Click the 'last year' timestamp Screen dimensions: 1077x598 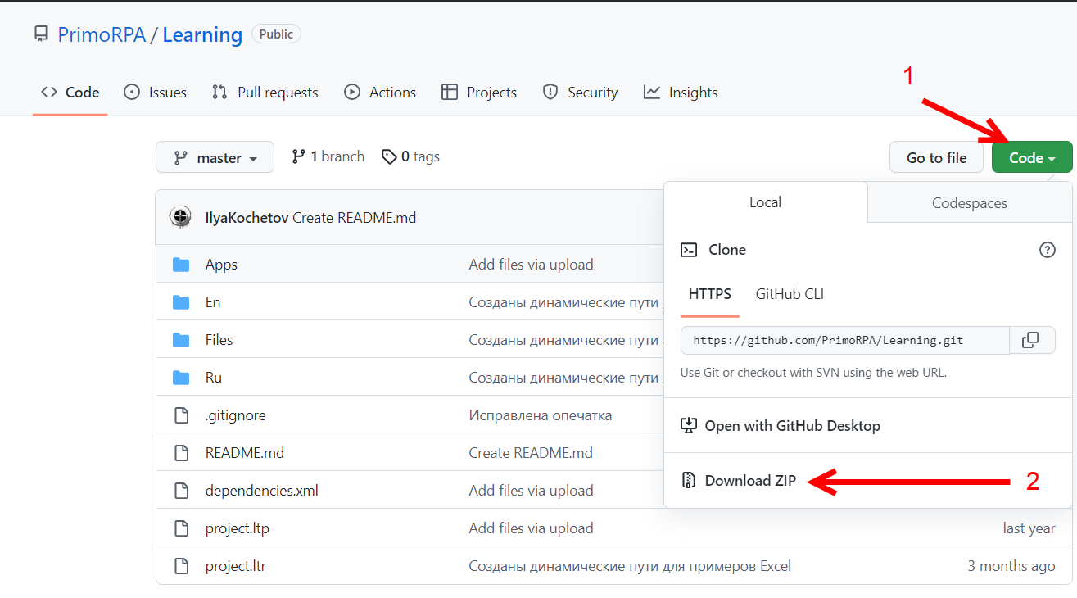tap(1029, 528)
